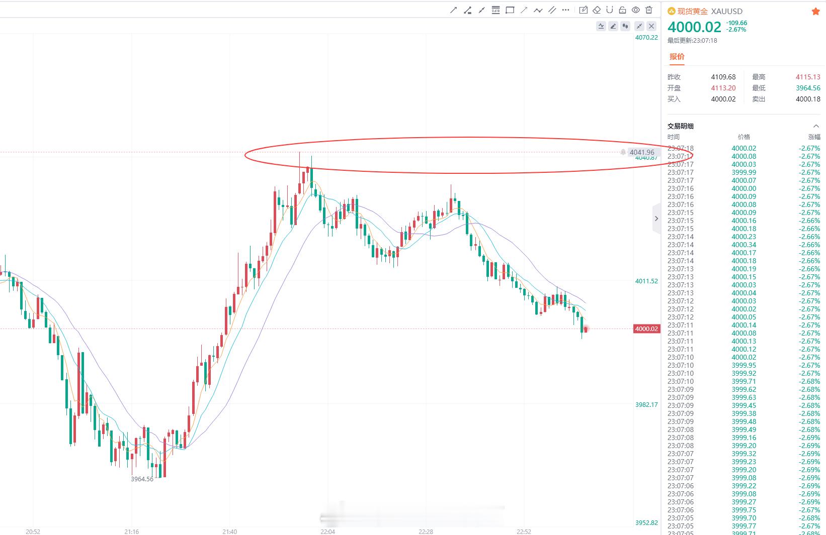Select the eraser tool
This screenshot has height=535, width=826.
pos(597,10)
